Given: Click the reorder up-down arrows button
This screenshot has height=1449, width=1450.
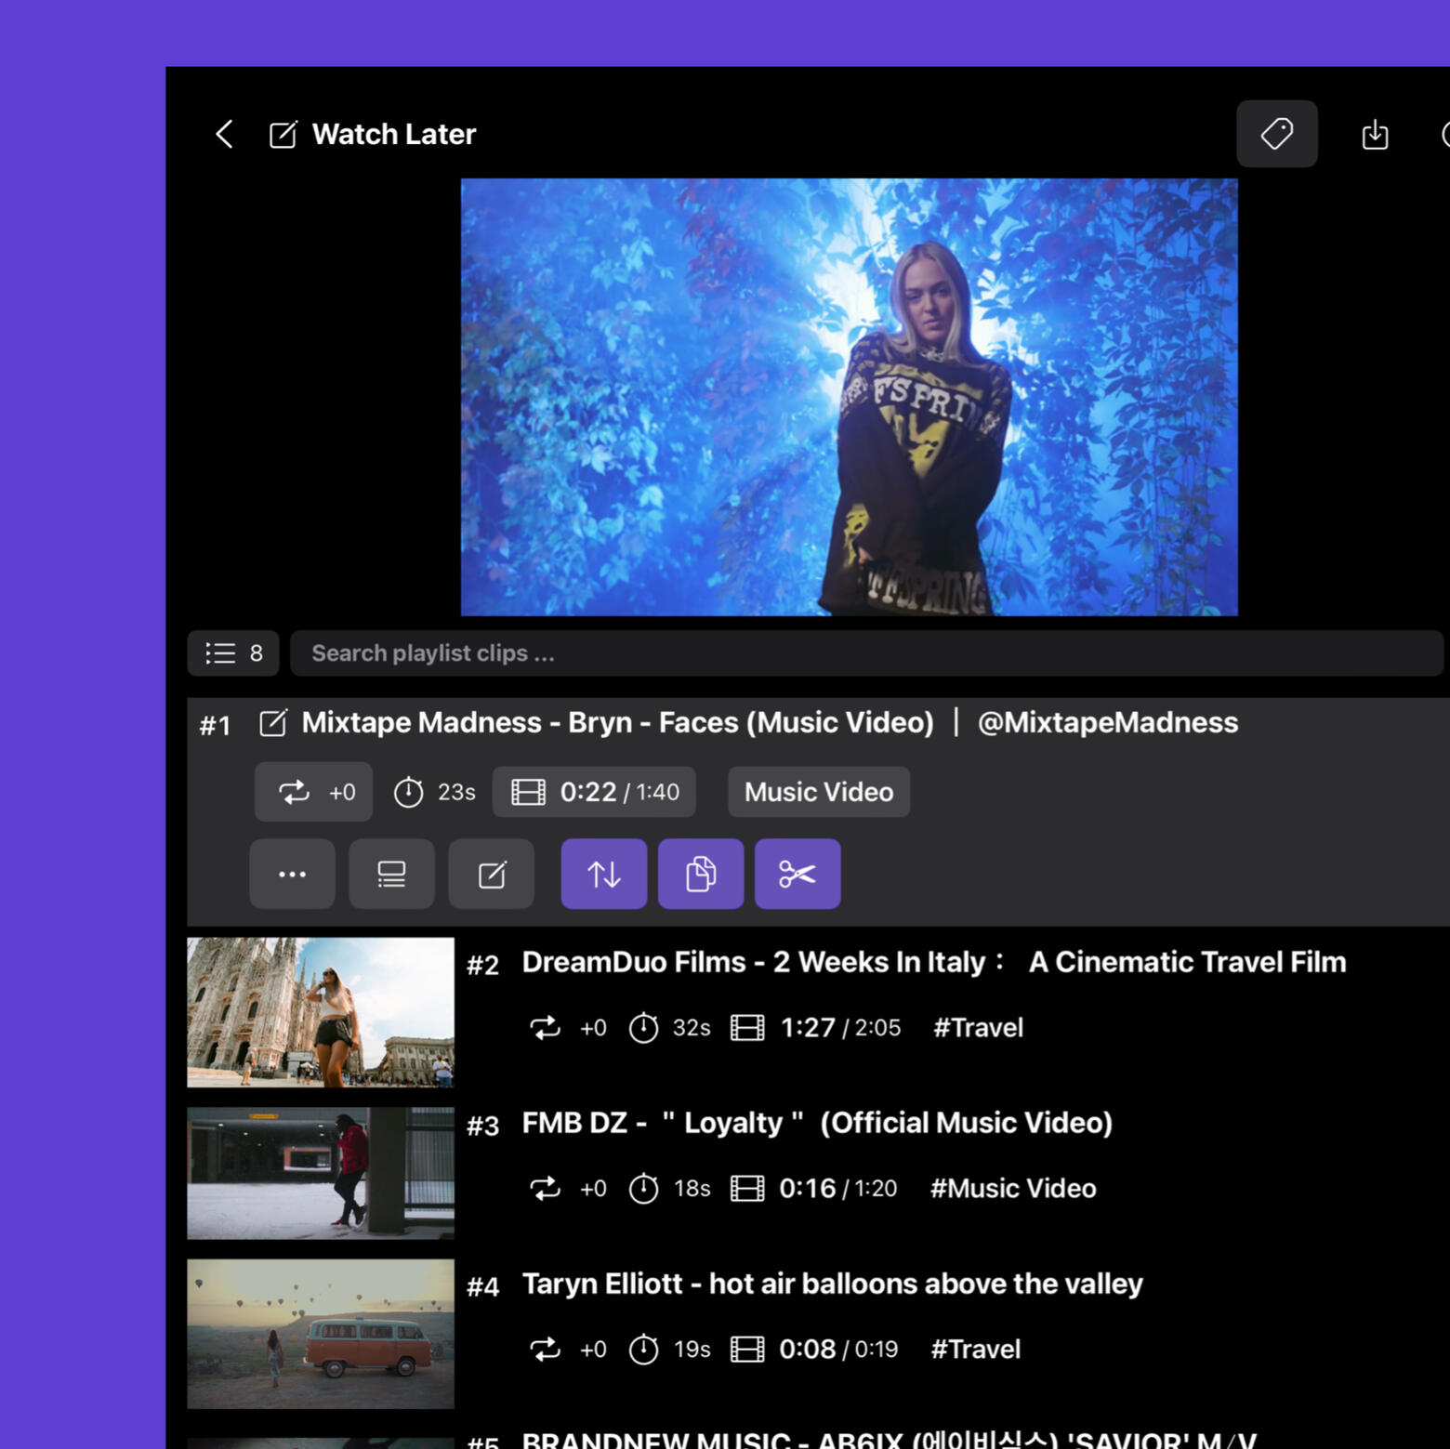Looking at the screenshot, I should click(603, 874).
